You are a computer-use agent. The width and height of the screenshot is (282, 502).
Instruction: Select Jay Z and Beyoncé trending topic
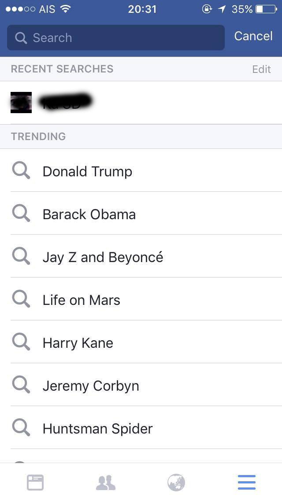pos(103,257)
